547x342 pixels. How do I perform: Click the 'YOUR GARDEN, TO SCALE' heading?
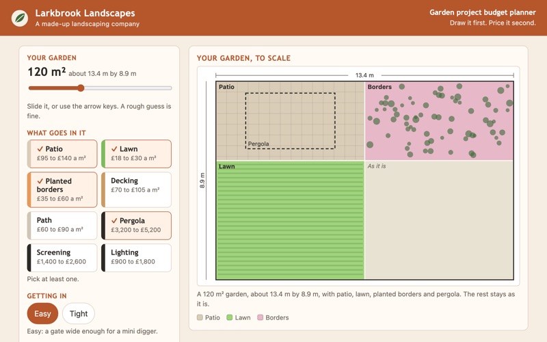click(x=243, y=58)
